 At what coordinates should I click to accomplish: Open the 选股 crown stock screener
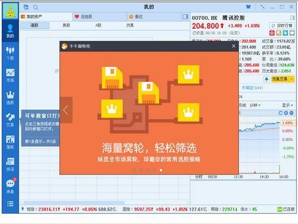pos(10,98)
